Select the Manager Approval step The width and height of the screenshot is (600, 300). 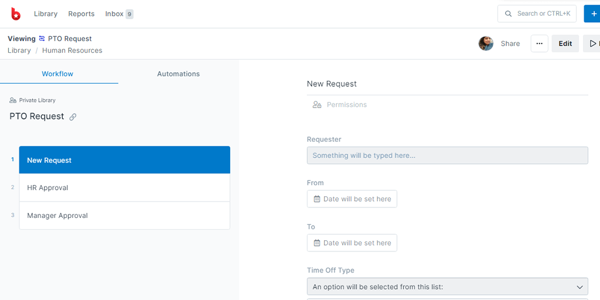pyautogui.click(x=125, y=216)
